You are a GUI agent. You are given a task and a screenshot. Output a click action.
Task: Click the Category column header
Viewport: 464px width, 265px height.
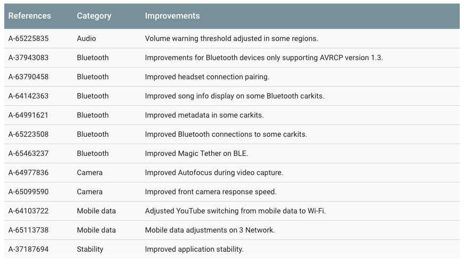pyautogui.click(x=94, y=16)
